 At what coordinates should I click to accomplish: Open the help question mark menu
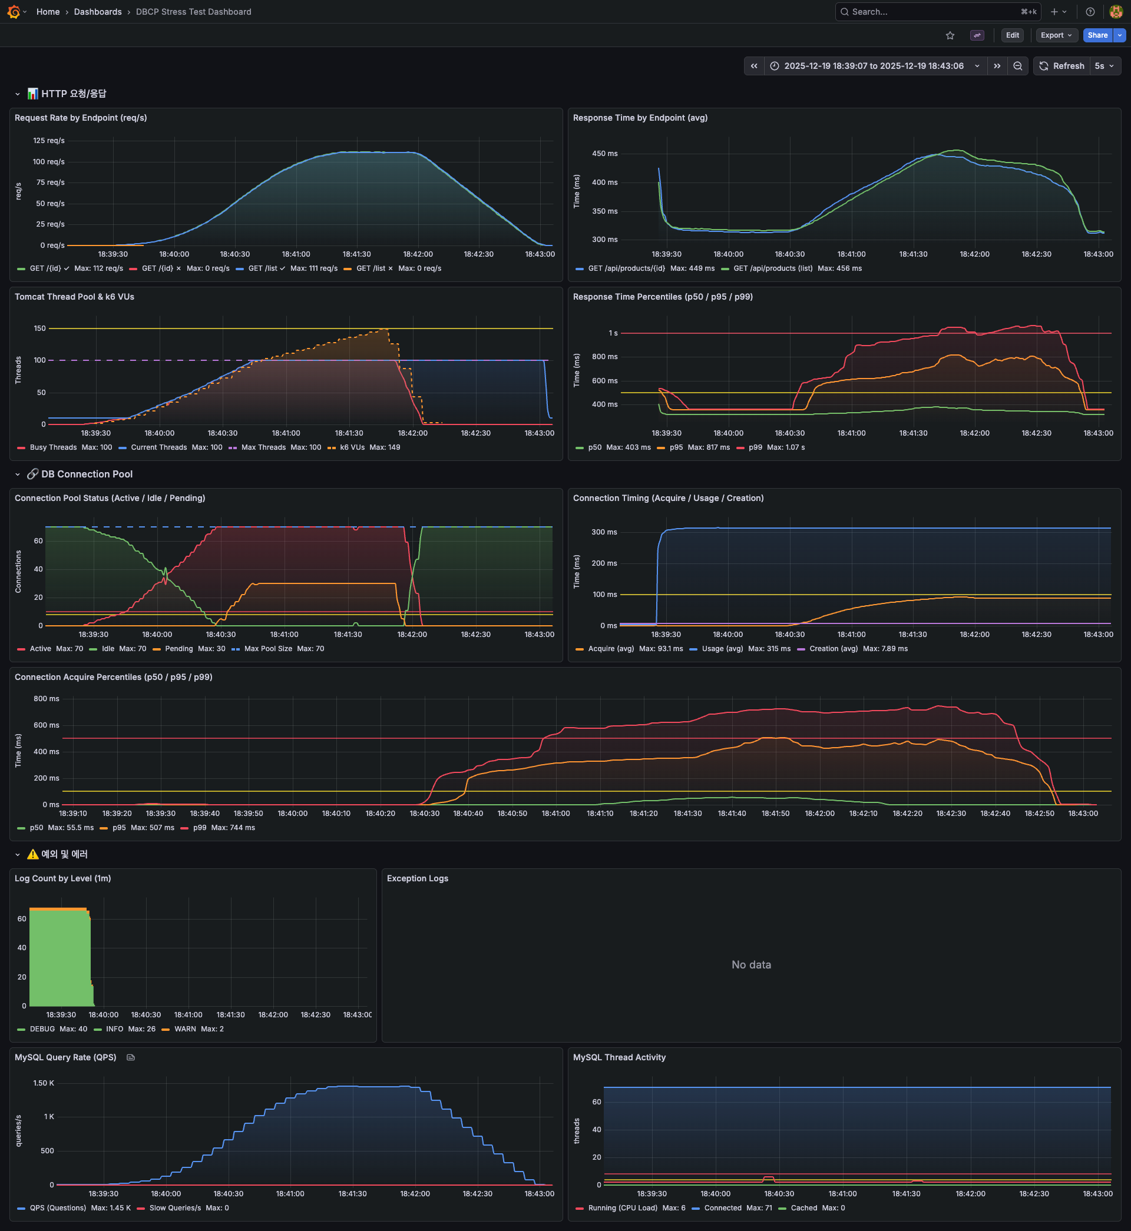pos(1090,12)
